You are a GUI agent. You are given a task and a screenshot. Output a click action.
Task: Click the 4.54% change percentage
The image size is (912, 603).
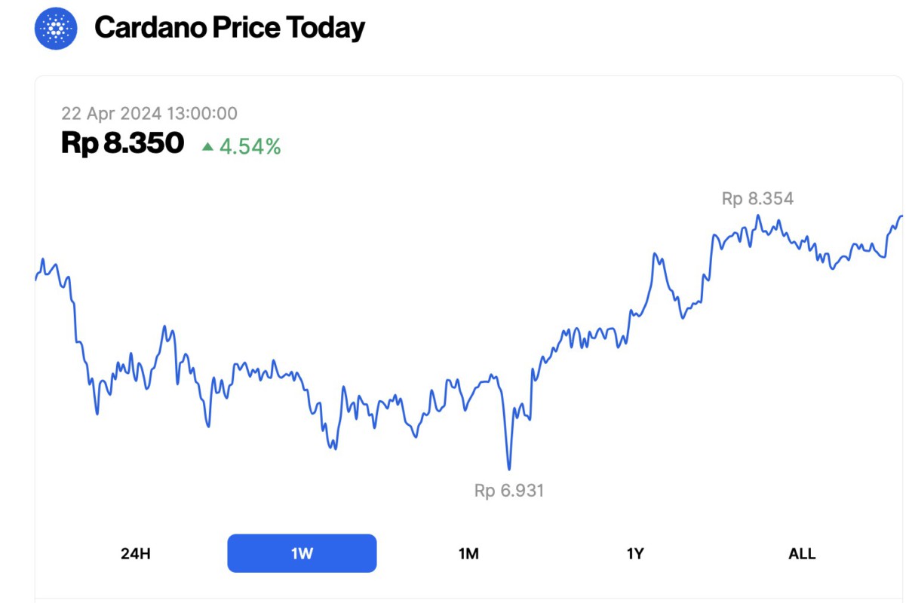click(250, 146)
